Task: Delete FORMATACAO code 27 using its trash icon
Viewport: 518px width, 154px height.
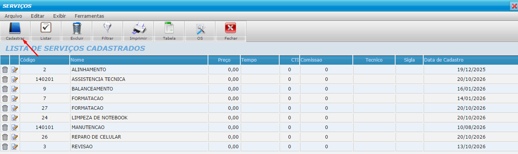Action: [x=5, y=108]
